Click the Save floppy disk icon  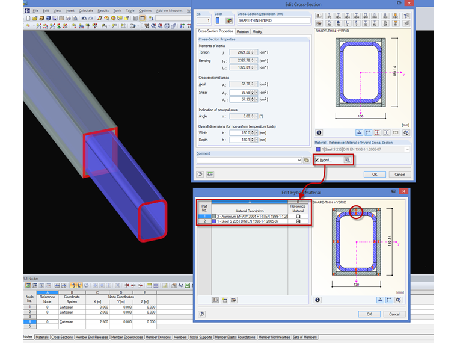55,19
